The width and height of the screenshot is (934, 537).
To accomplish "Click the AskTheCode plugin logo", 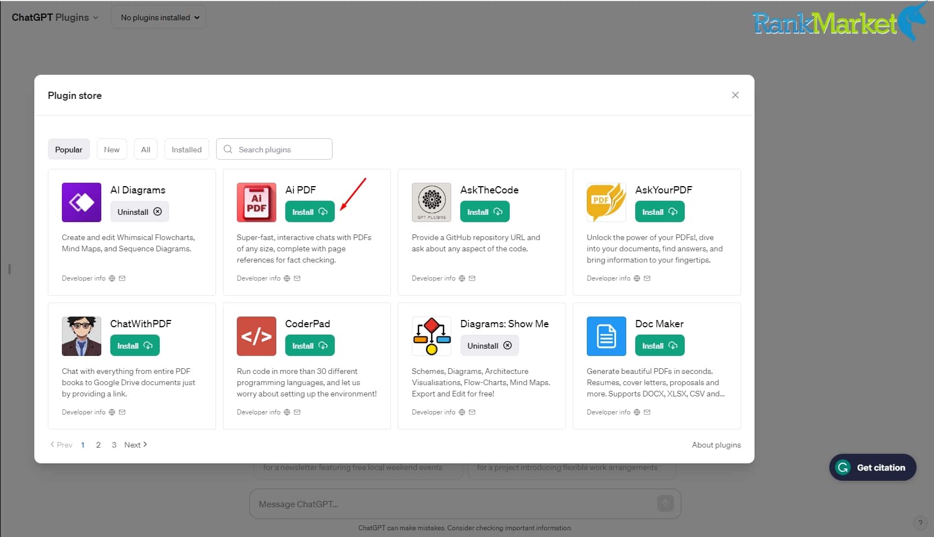I will click(x=432, y=202).
